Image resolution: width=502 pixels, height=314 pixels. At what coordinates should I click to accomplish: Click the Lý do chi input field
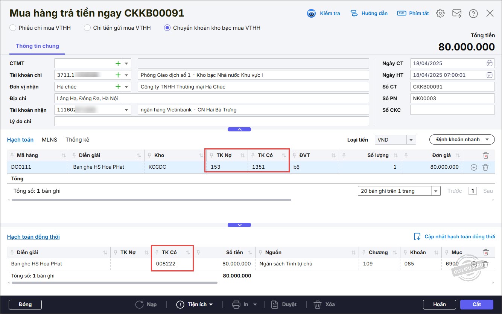pyautogui.click(x=211, y=122)
